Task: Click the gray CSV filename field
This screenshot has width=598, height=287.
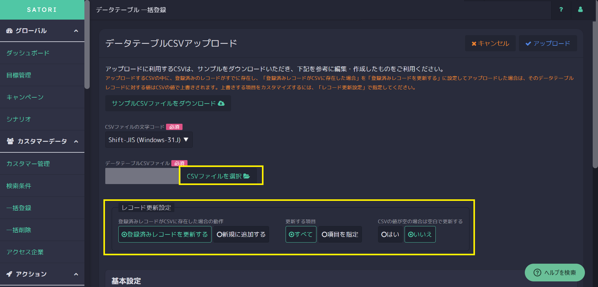Action: tap(142, 176)
